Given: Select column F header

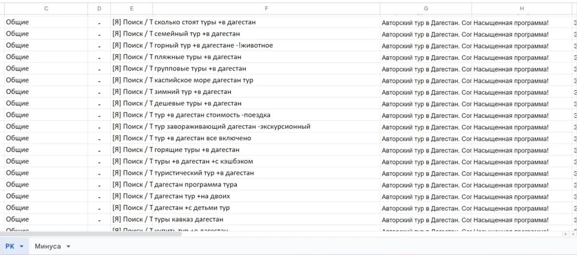Looking at the screenshot, I should [266, 8].
